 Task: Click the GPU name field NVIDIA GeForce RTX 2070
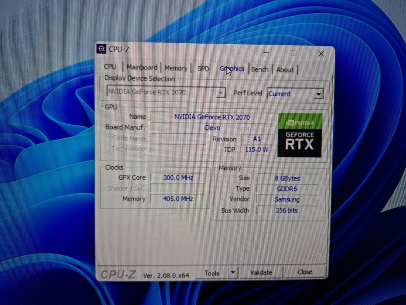pos(212,117)
